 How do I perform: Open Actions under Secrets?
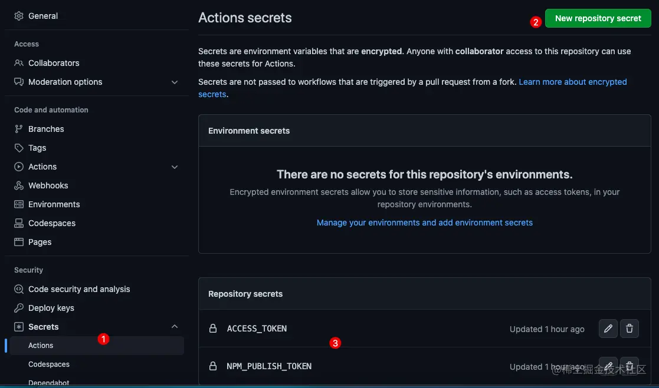(x=41, y=346)
